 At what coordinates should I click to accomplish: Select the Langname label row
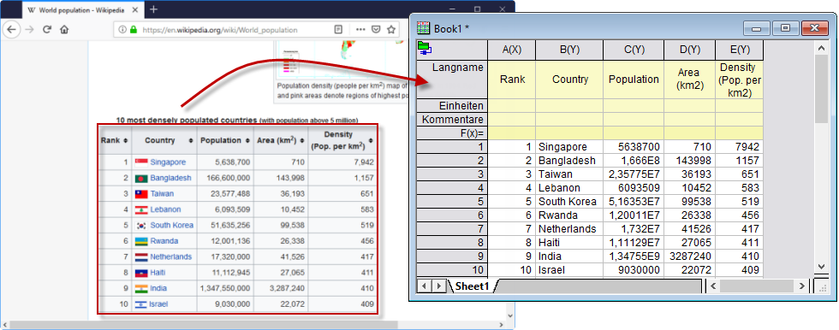pos(452,80)
